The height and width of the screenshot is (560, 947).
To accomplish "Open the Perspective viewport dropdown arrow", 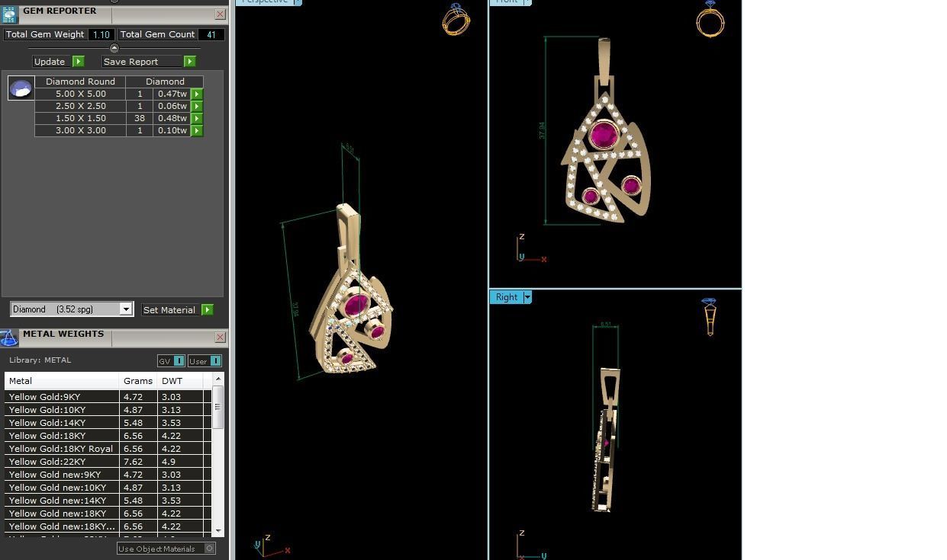I will (x=298, y=2).
